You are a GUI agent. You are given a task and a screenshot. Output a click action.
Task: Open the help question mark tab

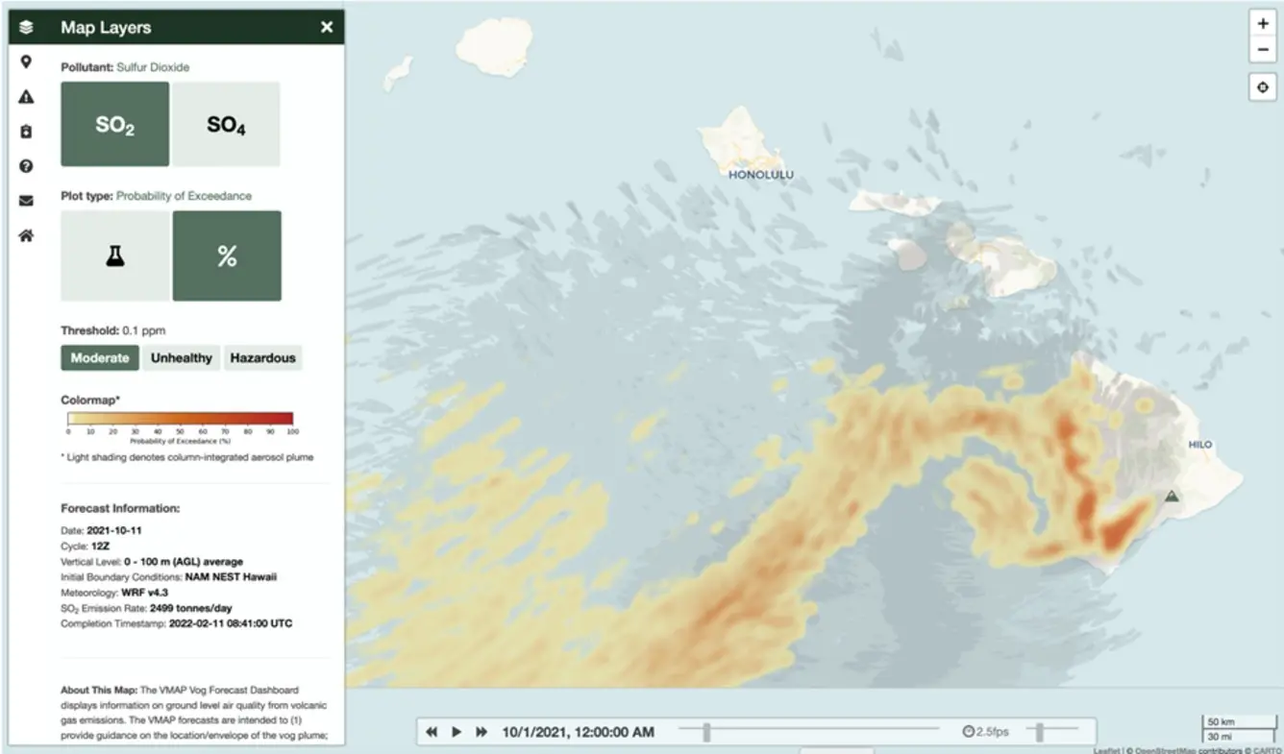coord(26,166)
